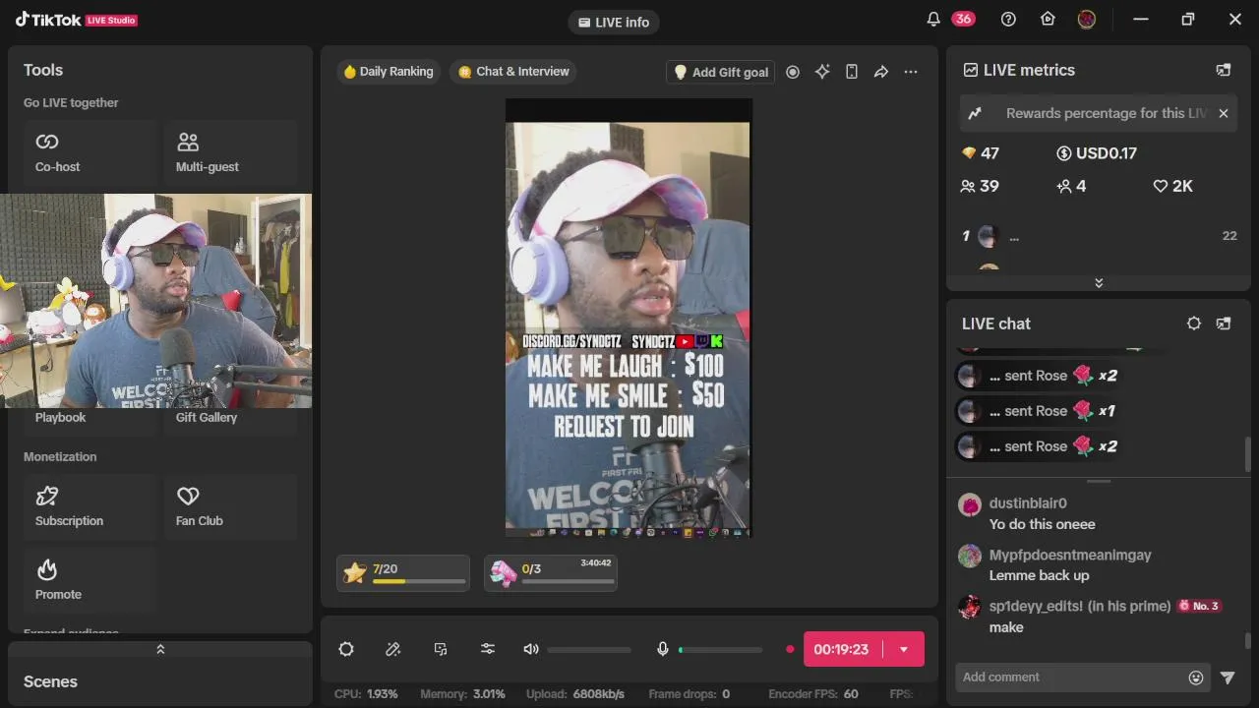The image size is (1259, 708).
Task: Open Promote tool
Action: pos(90,581)
